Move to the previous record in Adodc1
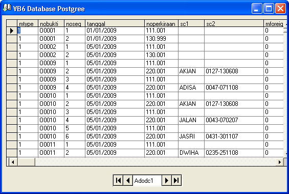Image resolution: width=289 pixels, height=194 pixels. click(x=128, y=181)
